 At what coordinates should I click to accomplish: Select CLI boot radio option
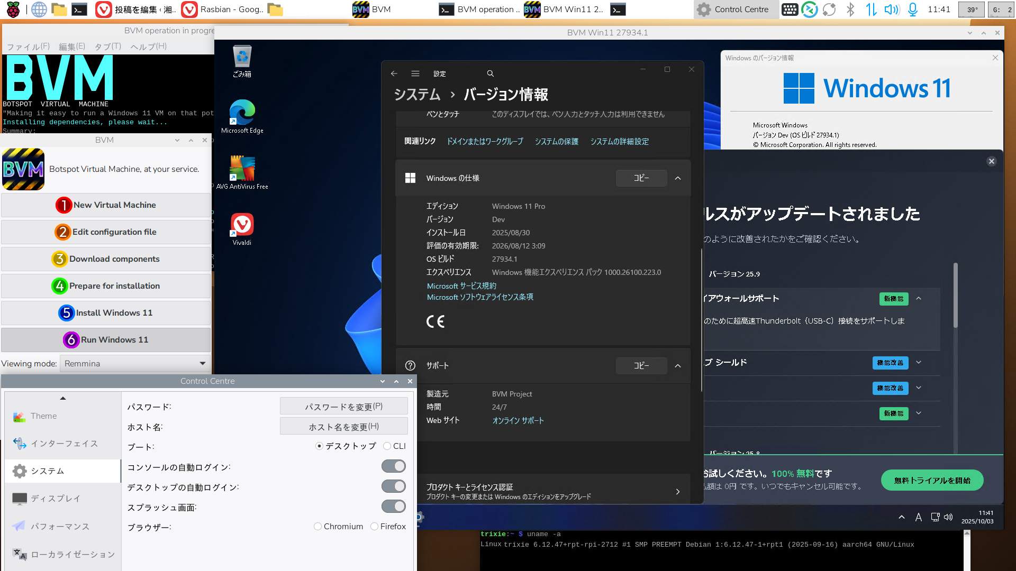pyautogui.click(x=387, y=446)
